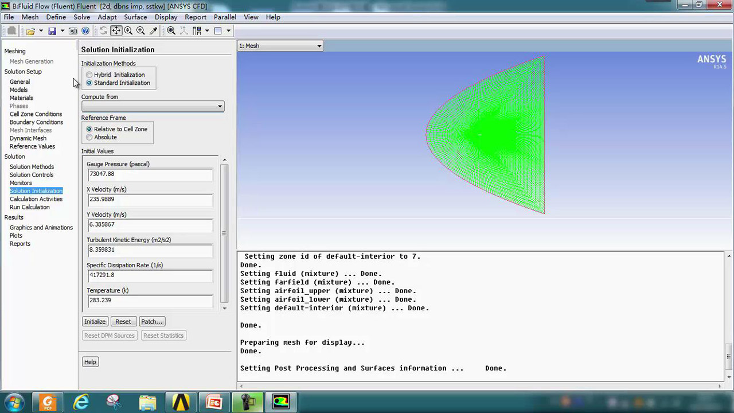The width and height of the screenshot is (734, 413).
Task: Open the single window icon dropdown arrow
Action: pos(228,31)
